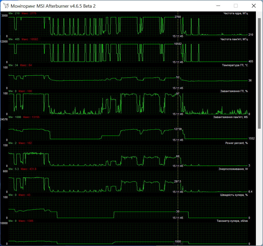
Task: Click current memory usage value 1552
Action: pyautogui.click(x=252, y=138)
